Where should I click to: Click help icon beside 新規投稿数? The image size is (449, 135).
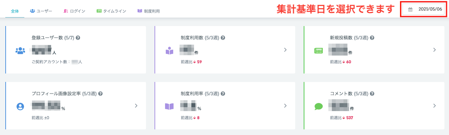click(372, 38)
